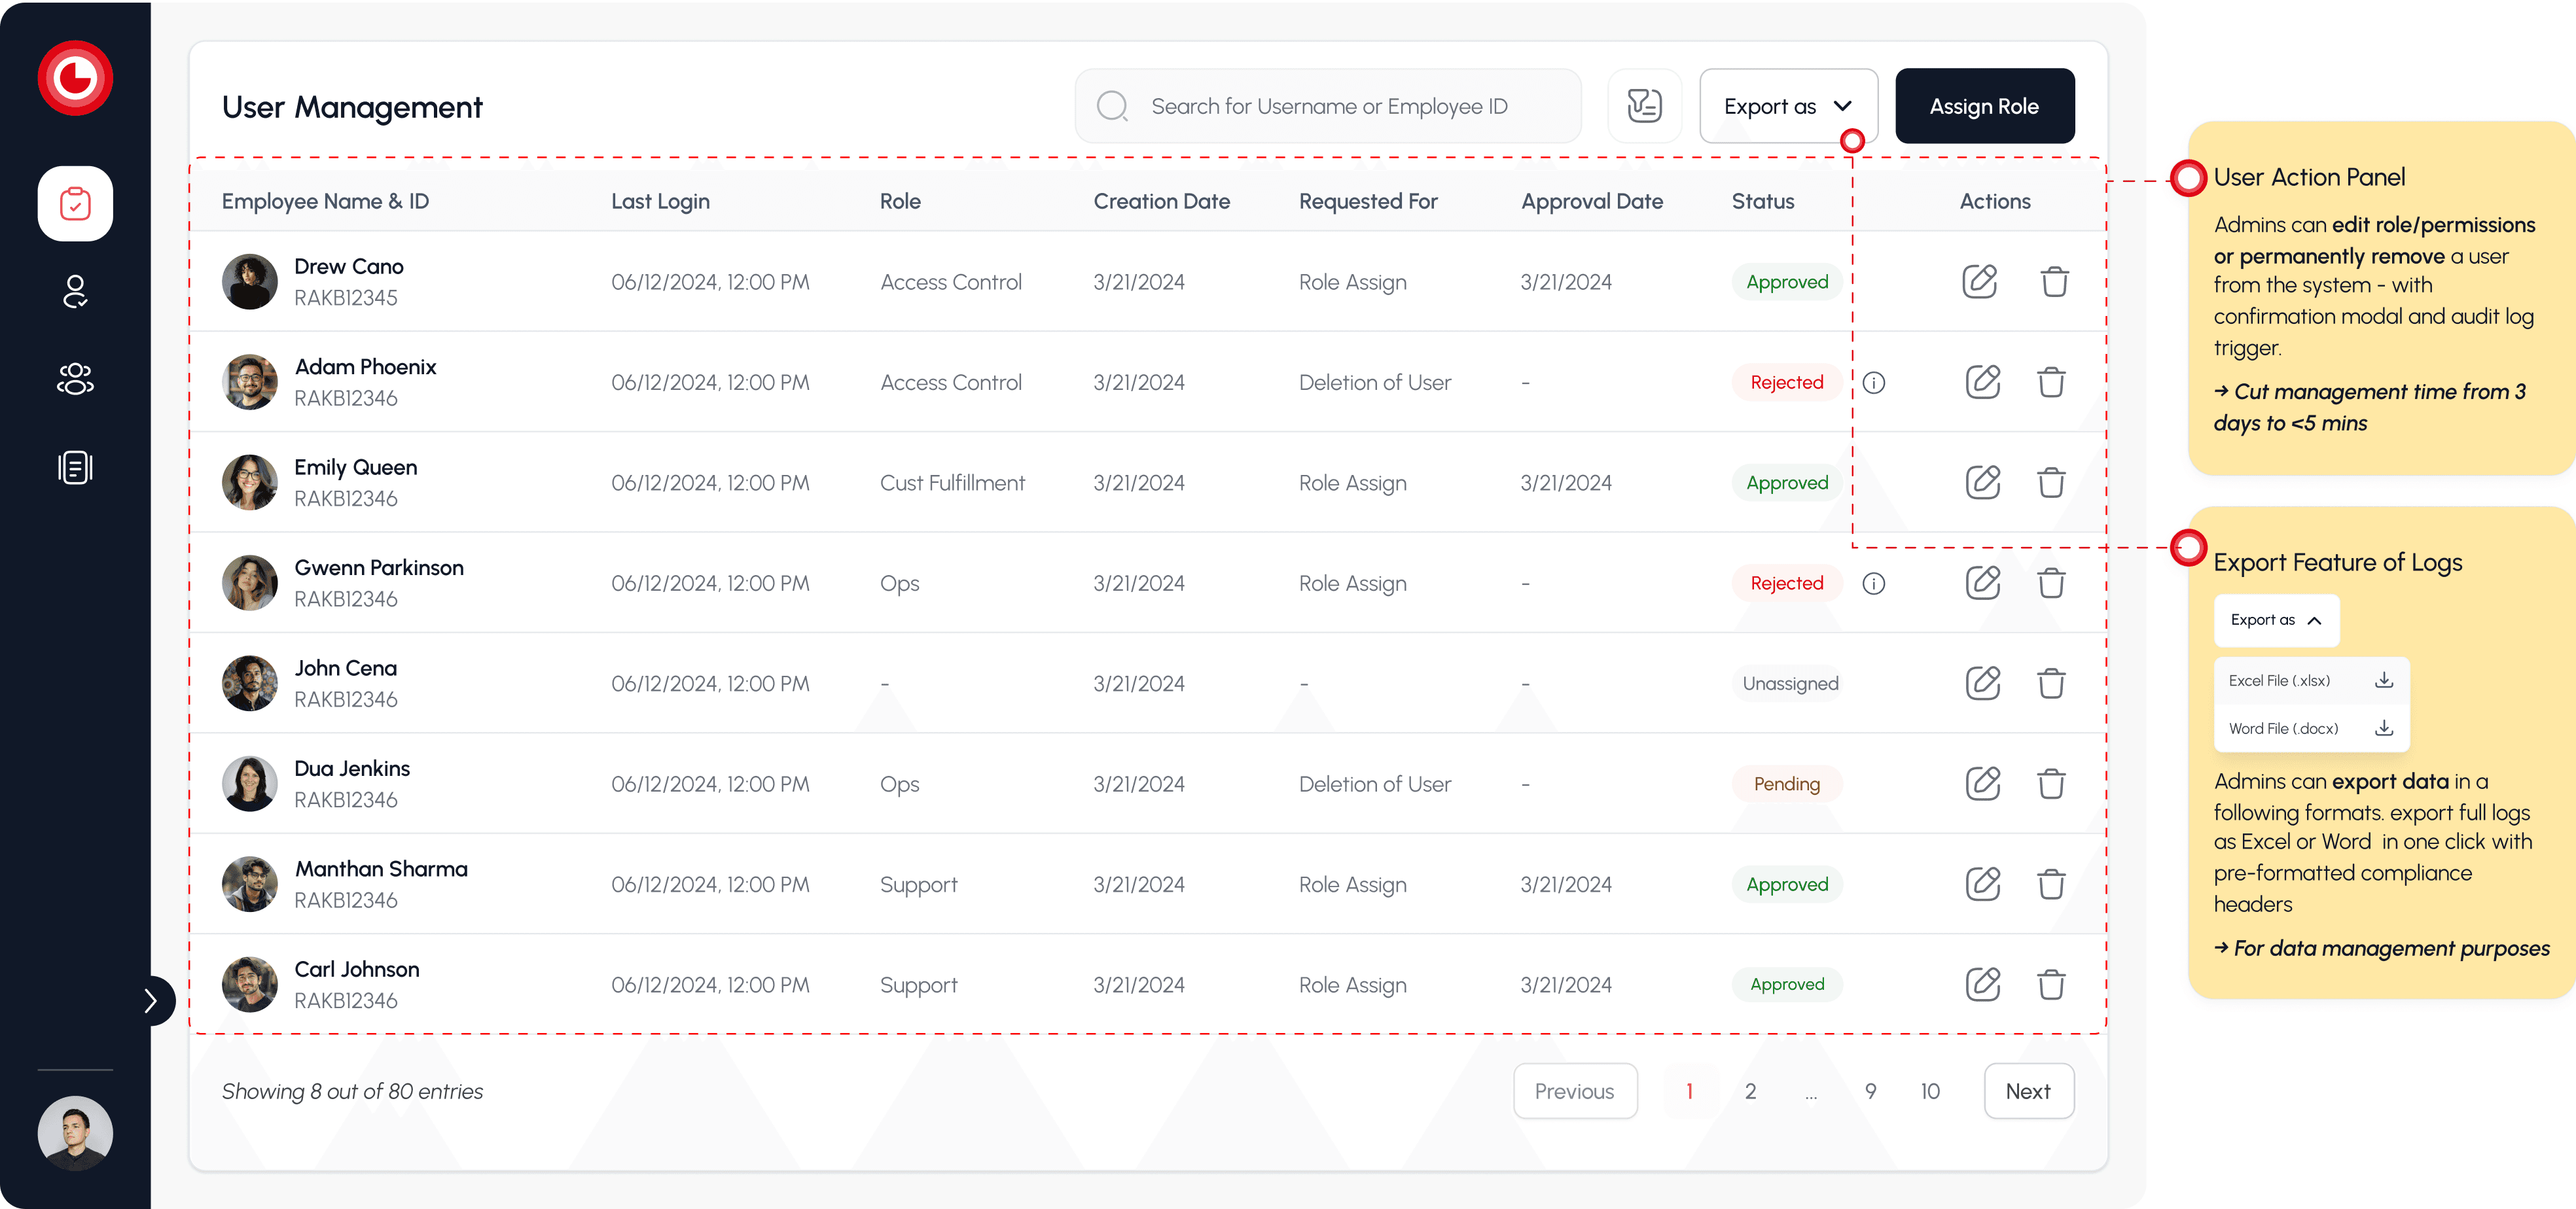Open the user group sidebar icon
Image resolution: width=2576 pixels, height=1209 pixels.
pos(75,379)
